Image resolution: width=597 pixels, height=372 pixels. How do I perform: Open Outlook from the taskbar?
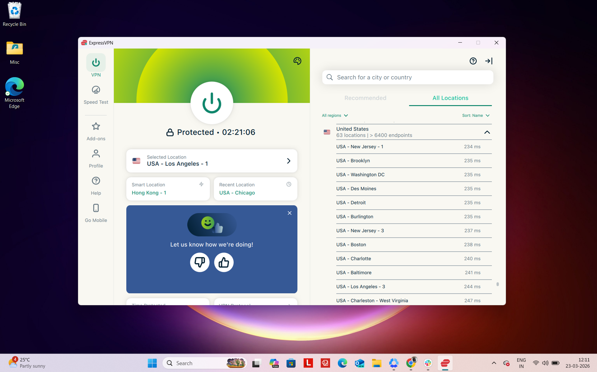pos(359,363)
